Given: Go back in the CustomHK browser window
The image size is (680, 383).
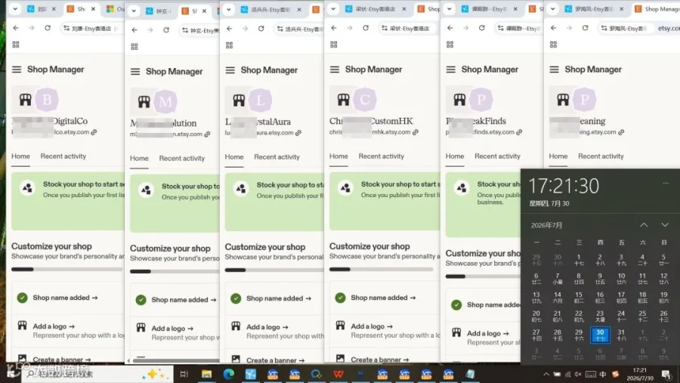Looking at the screenshot, I should pos(333,28).
